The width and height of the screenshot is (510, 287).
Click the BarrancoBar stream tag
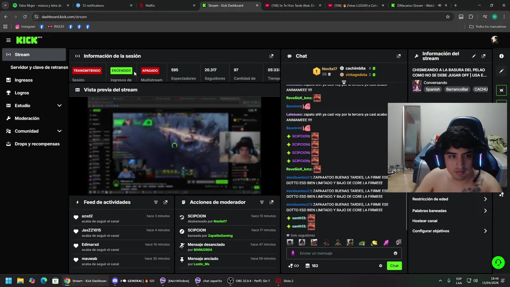click(457, 89)
